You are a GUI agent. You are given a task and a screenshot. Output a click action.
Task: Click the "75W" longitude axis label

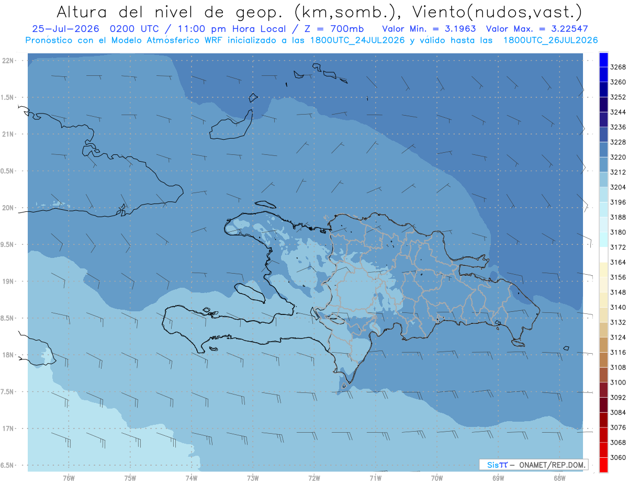(130, 478)
